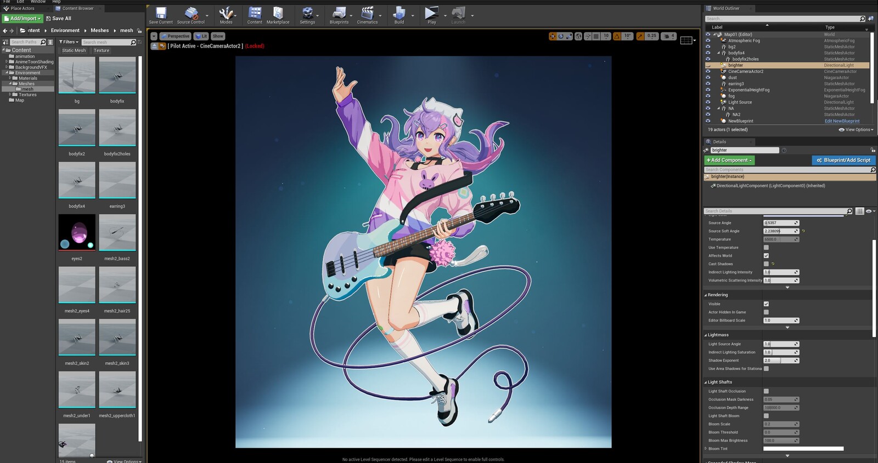This screenshot has height=463, width=878.
Task: Toggle scale snapping icon in viewport
Action: [640, 36]
